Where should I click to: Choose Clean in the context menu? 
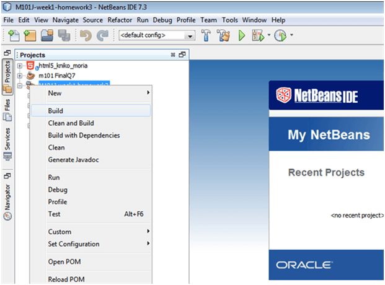[x=91, y=147]
